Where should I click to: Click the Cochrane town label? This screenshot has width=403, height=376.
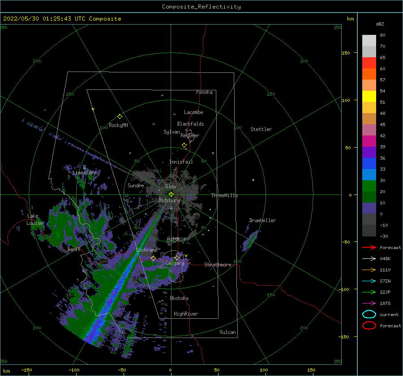click(x=146, y=250)
